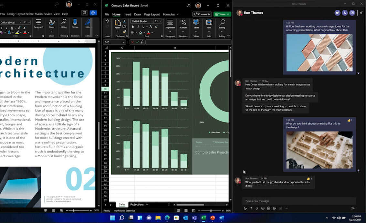
Task: Click the Excel zoom slider in status bar
Action: 211,211
